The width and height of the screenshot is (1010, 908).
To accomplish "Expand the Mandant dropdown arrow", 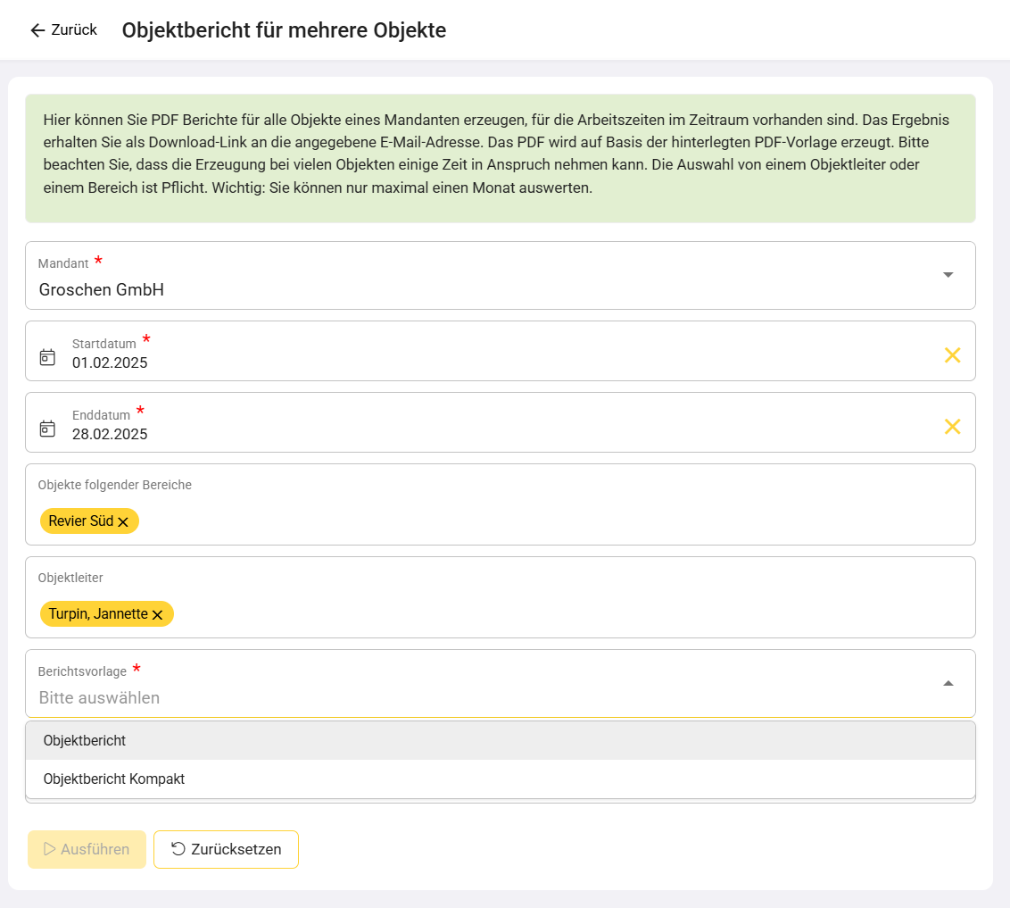I will [948, 275].
